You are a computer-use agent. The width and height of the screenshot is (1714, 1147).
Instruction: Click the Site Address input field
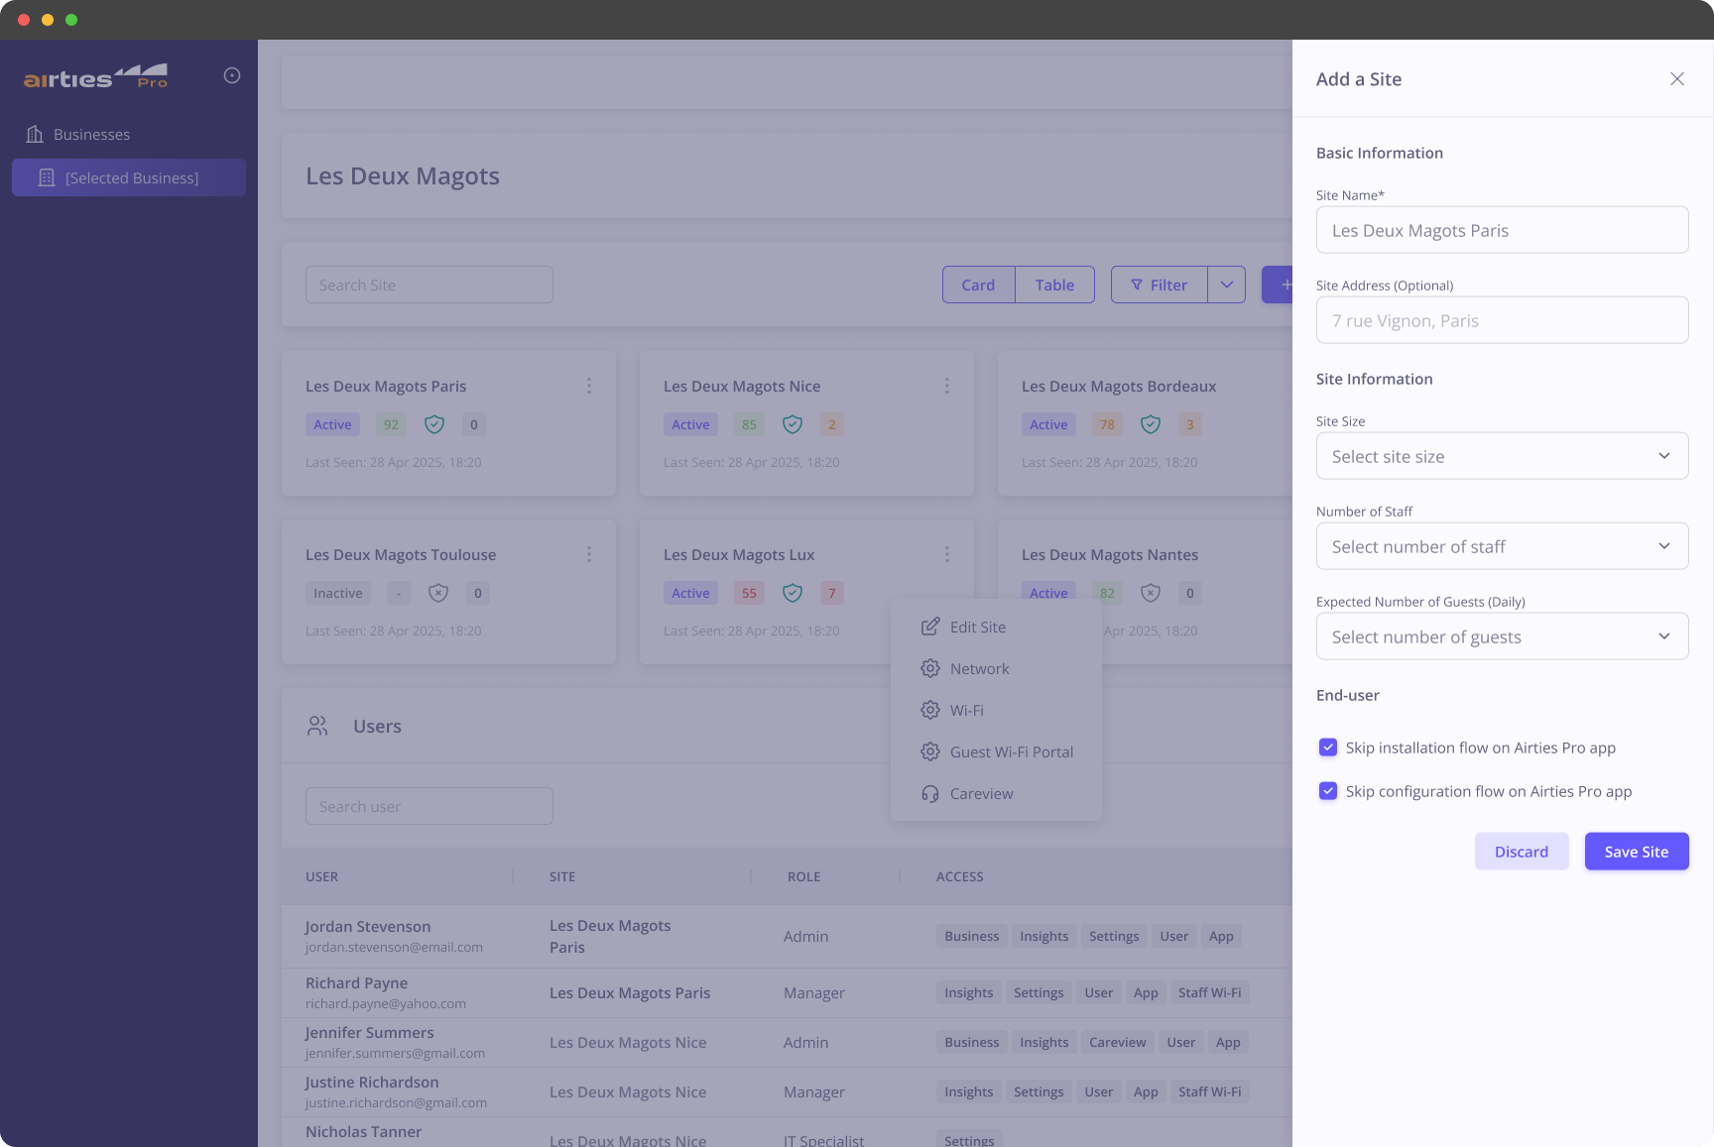click(x=1503, y=320)
